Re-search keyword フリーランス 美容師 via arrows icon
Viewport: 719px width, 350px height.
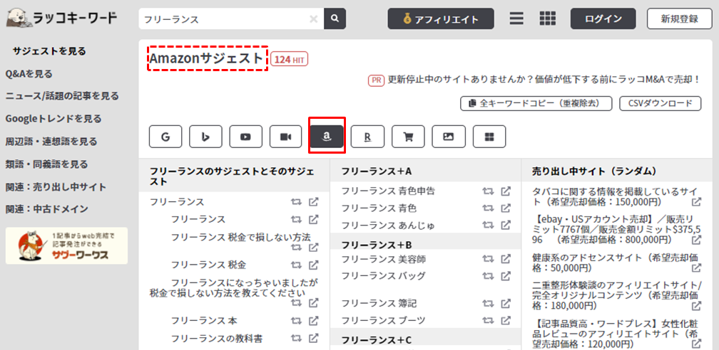tap(488, 260)
